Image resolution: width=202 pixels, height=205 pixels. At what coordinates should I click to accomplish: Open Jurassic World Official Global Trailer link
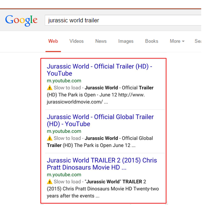(100, 120)
